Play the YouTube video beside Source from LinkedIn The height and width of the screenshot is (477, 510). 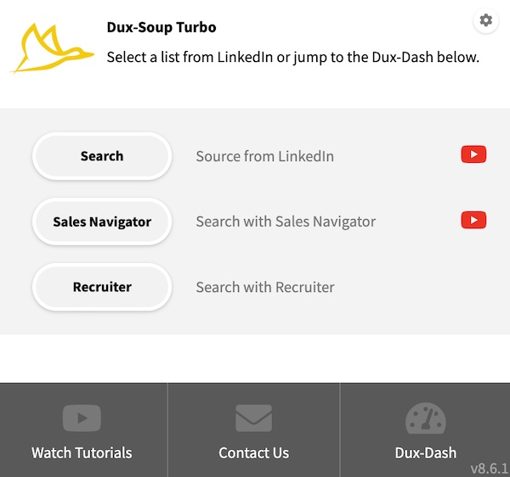(473, 154)
